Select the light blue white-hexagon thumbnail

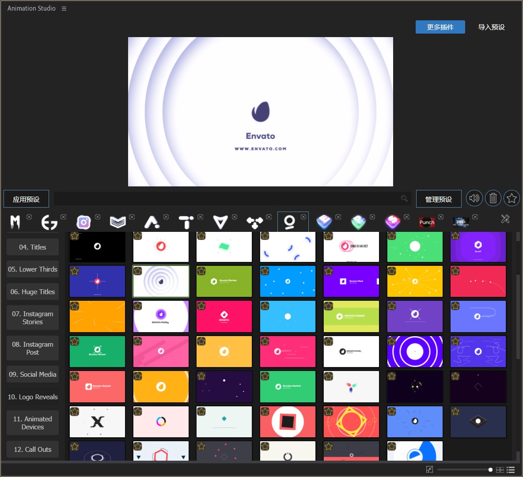click(x=288, y=316)
